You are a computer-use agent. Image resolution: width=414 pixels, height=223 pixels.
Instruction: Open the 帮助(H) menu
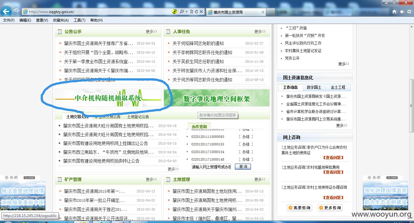pos(96,20)
